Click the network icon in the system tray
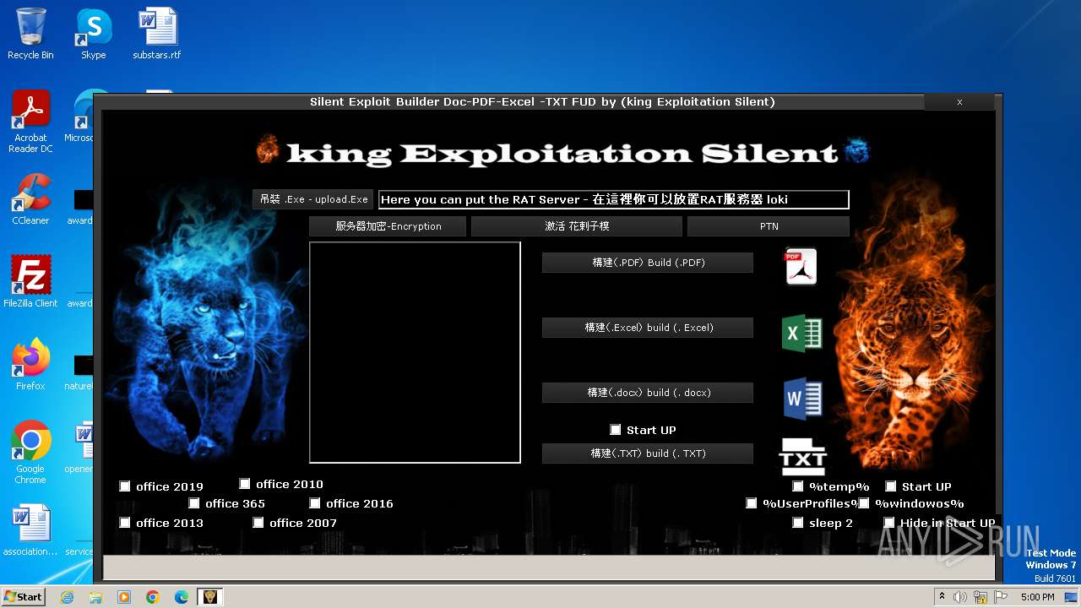The width and height of the screenshot is (1081, 608). [x=981, y=597]
